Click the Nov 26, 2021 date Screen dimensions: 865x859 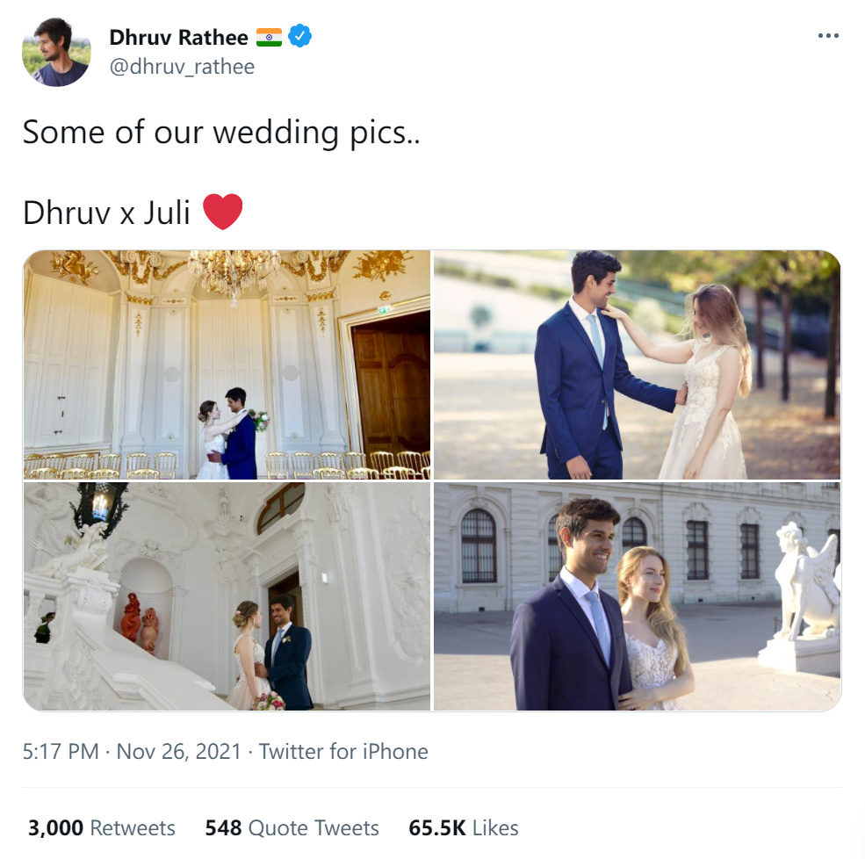click(x=179, y=752)
